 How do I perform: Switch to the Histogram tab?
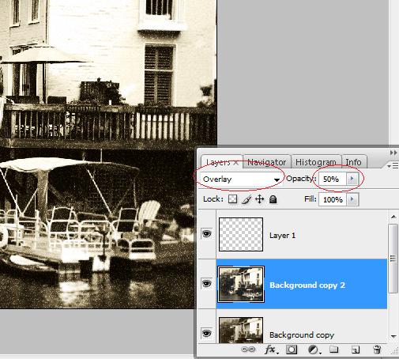tap(316, 162)
